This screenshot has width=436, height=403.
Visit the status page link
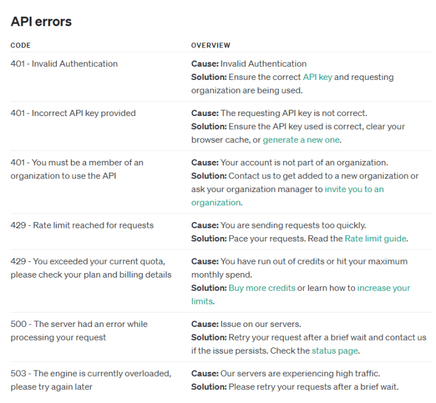pyautogui.click(x=335, y=351)
